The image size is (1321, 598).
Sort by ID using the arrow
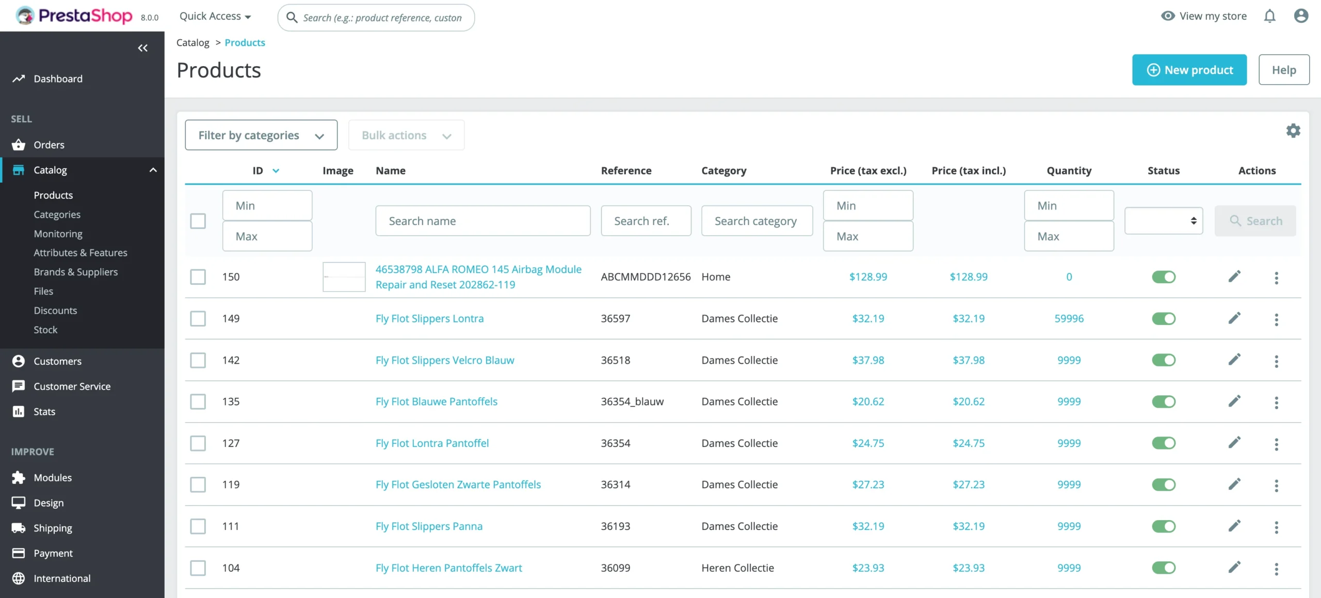(276, 171)
